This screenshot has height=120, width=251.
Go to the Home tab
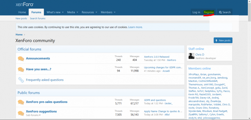coord(22,12)
